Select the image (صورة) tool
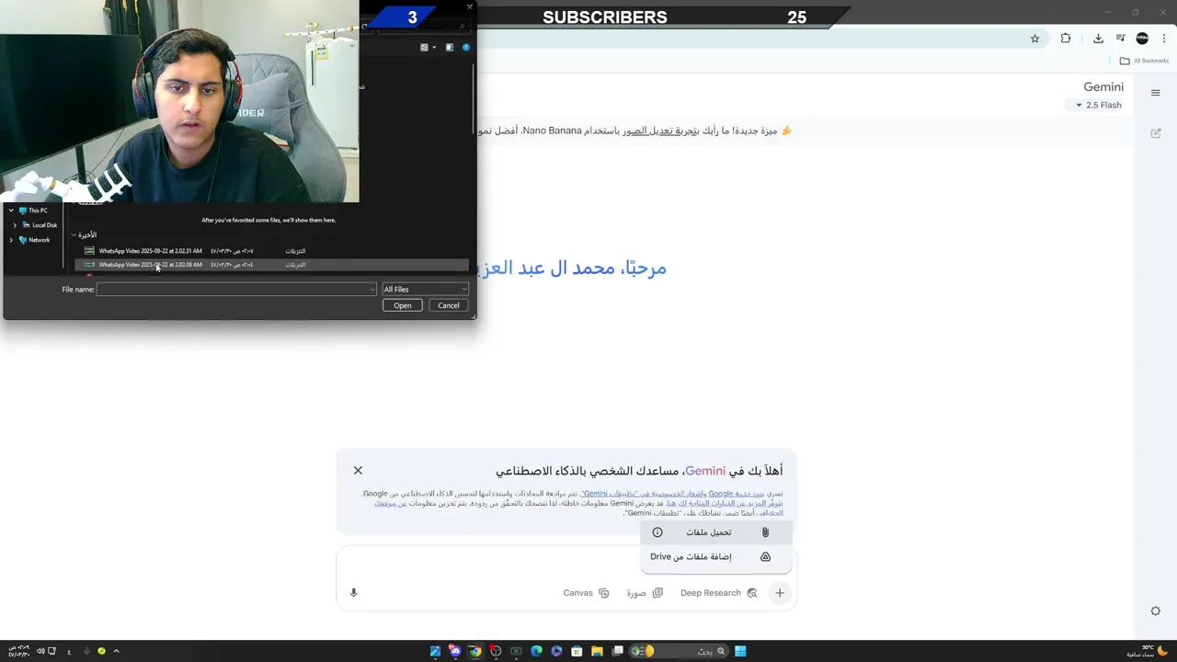This screenshot has width=1177, height=662. tap(645, 593)
